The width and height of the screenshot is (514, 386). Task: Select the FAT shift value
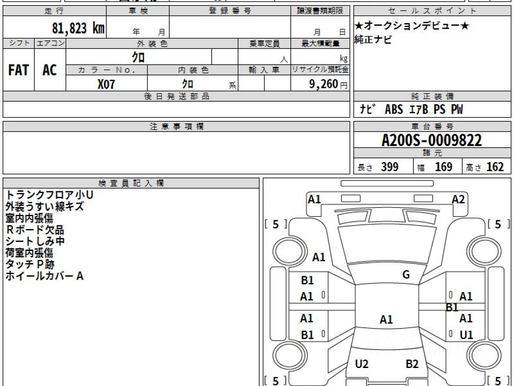pyautogui.click(x=18, y=70)
